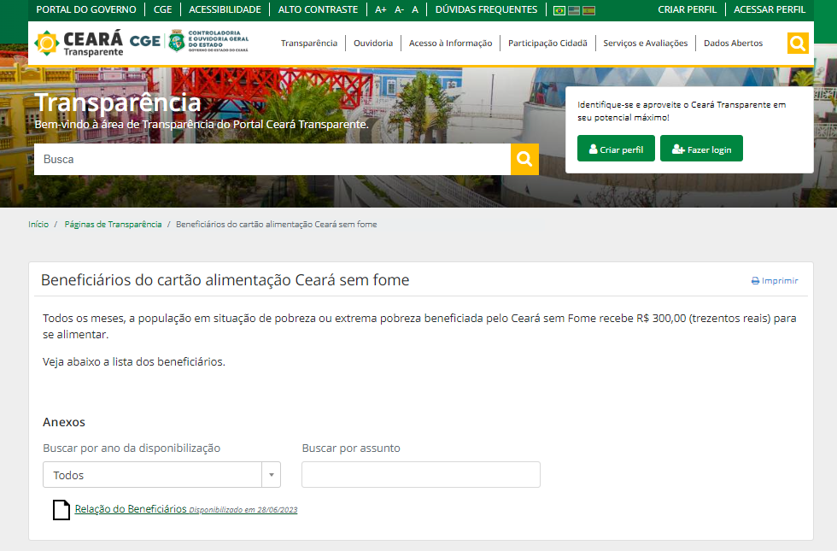This screenshot has width=837, height=551.
Task: Click the yellow search icon in header
Action: point(798,44)
